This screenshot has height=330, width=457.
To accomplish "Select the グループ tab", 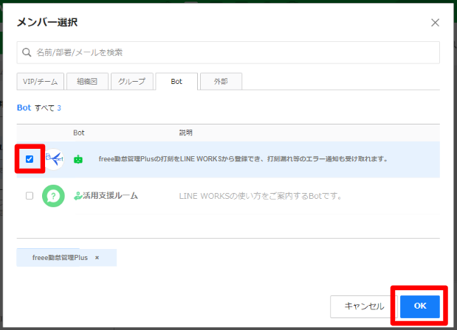I will tap(131, 82).
